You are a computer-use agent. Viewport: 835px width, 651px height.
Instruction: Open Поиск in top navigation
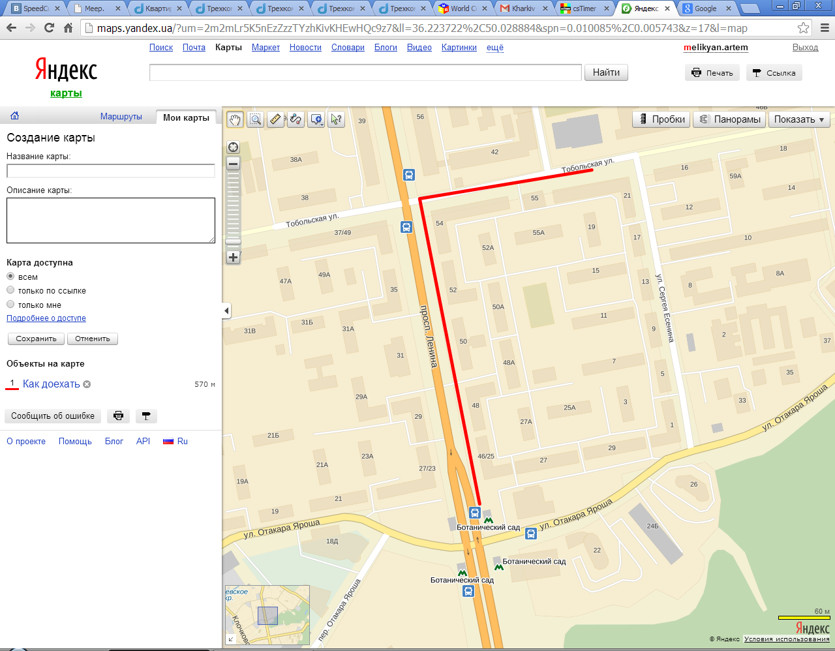tap(161, 48)
